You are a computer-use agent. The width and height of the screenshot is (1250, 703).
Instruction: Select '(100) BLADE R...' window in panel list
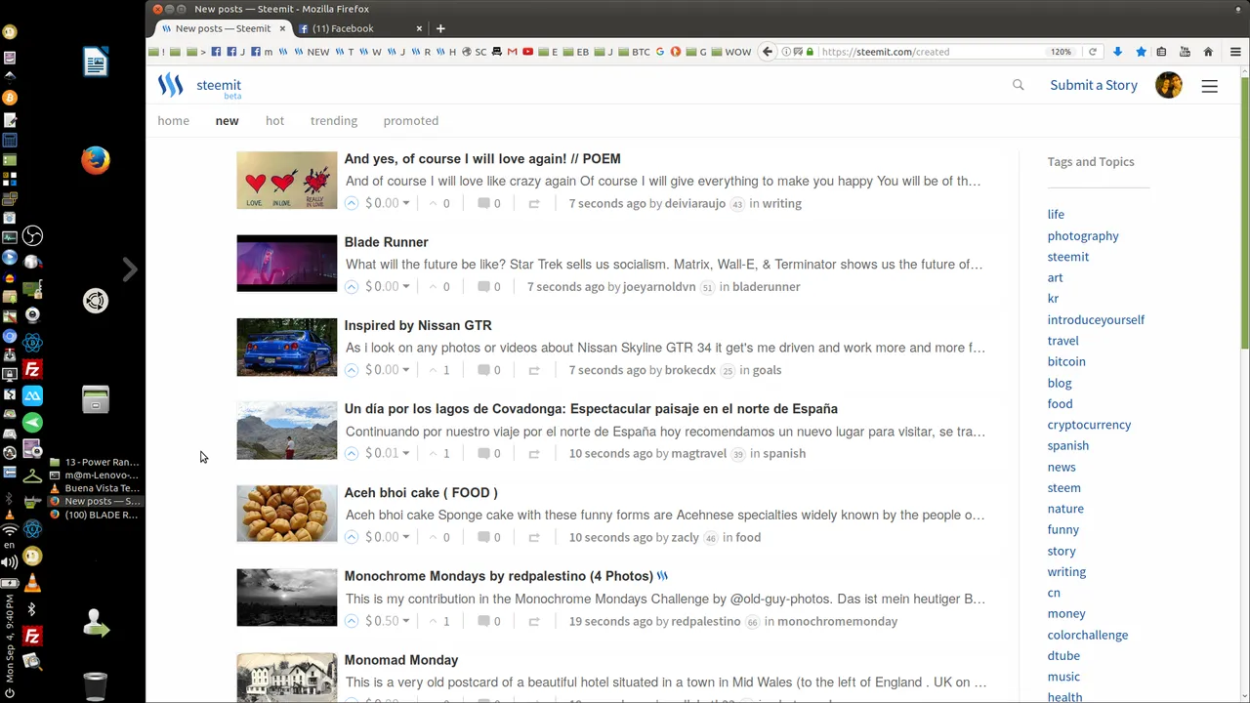pos(95,515)
